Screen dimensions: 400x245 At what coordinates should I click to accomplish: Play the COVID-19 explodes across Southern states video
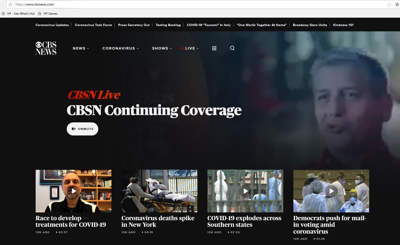[x=245, y=191]
